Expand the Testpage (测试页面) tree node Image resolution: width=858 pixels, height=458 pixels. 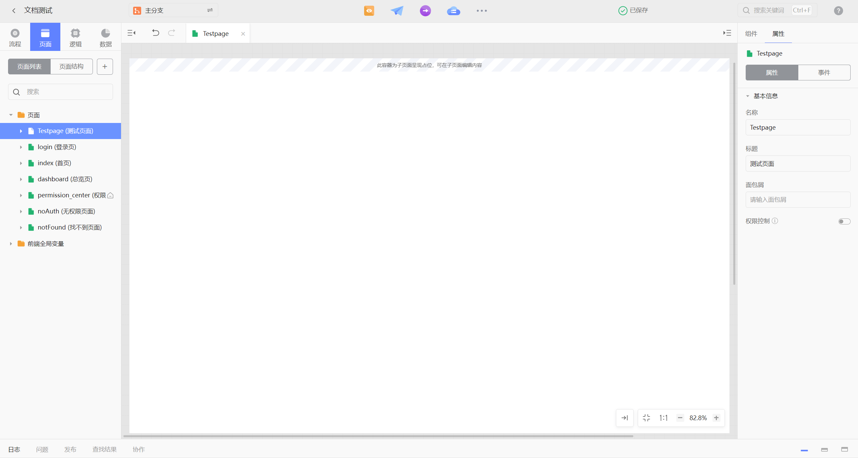coord(21,131)
